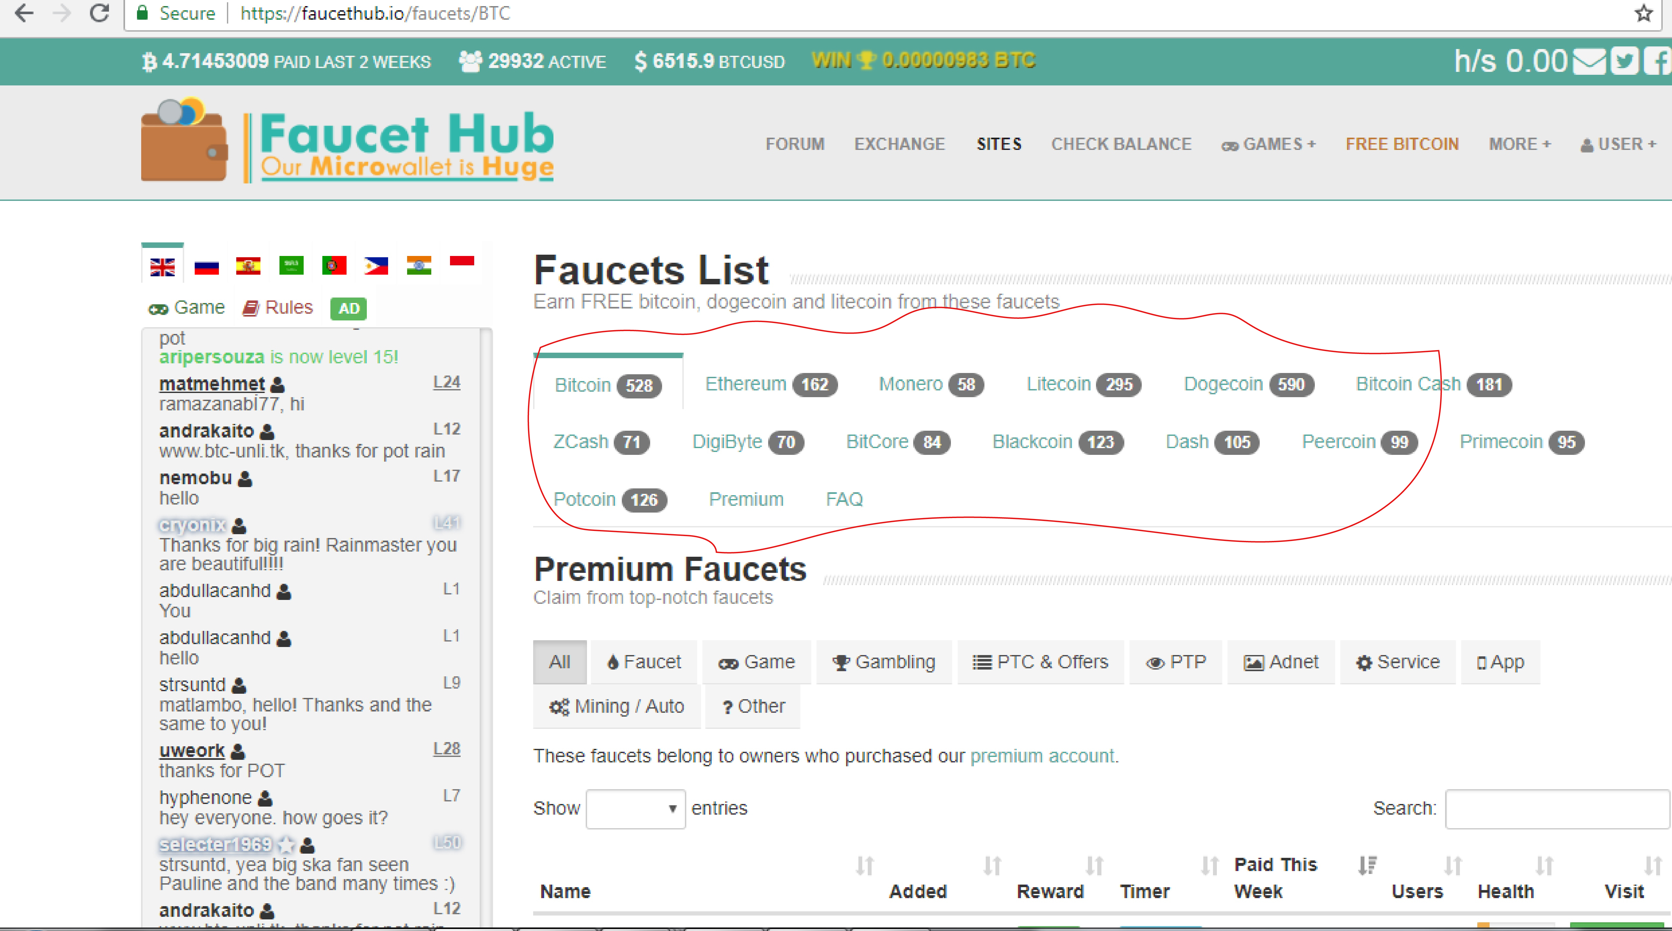Select the Spanish flag chat language

[248, 266]
